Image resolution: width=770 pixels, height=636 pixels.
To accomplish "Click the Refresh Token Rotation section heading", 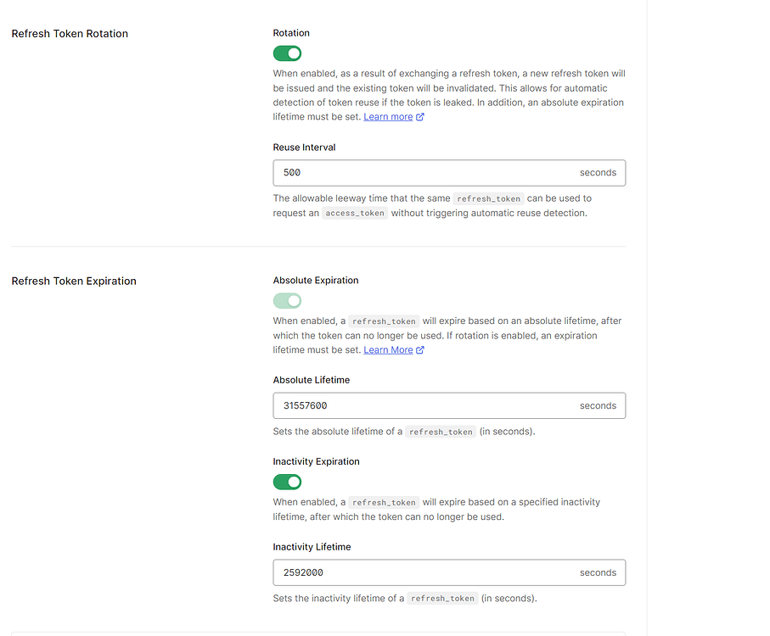I will [x=70, y=34].
